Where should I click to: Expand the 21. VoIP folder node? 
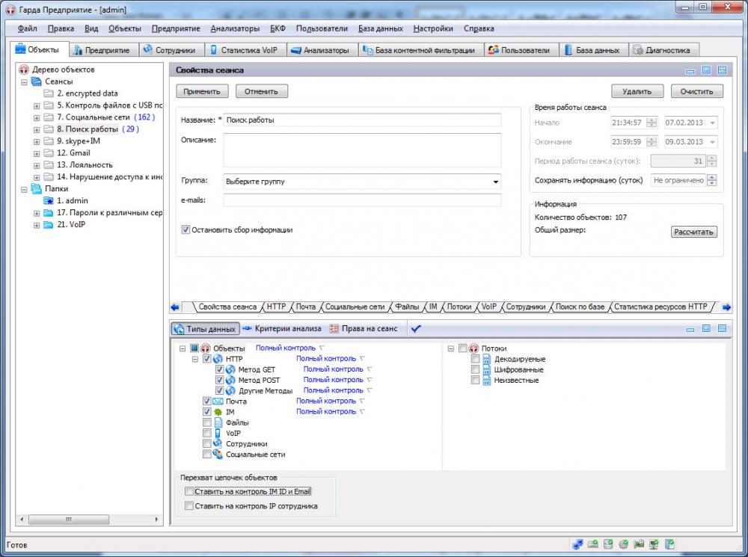pyautogui.click(x=37, y=224)
